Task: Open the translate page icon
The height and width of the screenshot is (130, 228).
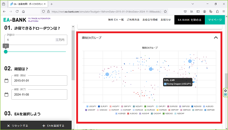Action: 211,11
